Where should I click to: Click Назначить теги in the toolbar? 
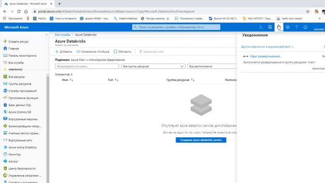pos(151,52)
